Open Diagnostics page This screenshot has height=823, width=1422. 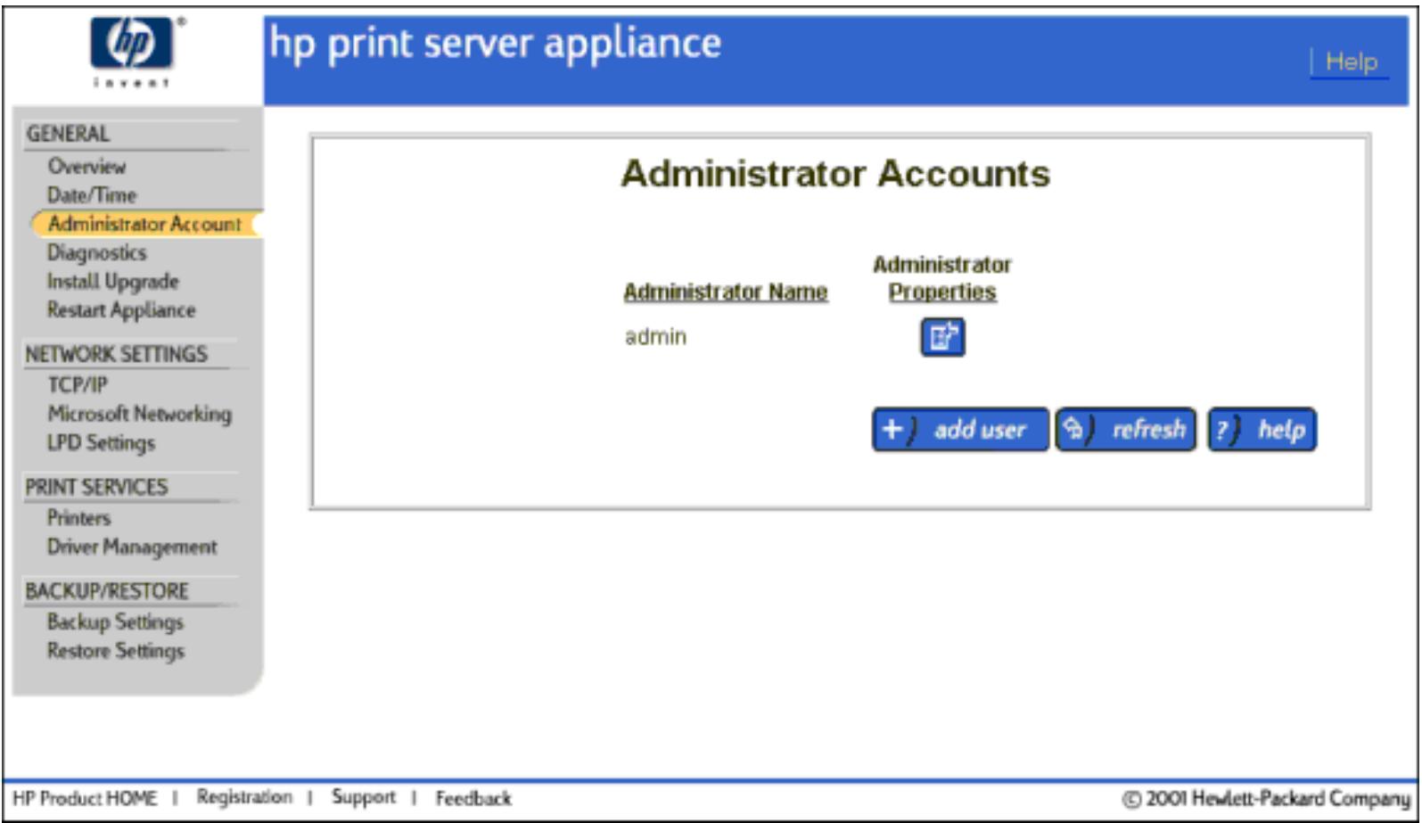[96, 252]
